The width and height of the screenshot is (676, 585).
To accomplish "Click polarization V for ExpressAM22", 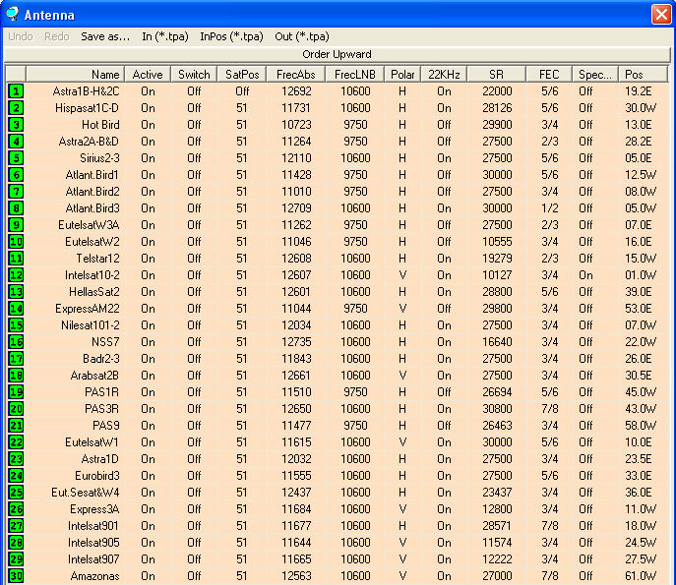I will pos(402,309).
